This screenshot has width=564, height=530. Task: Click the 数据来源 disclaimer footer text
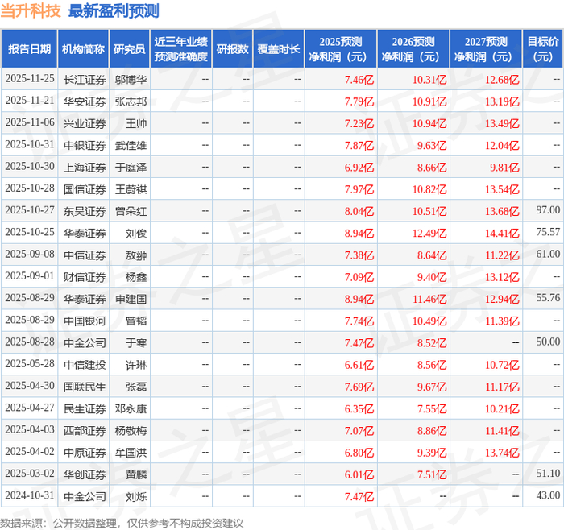[x=122, y=523]
